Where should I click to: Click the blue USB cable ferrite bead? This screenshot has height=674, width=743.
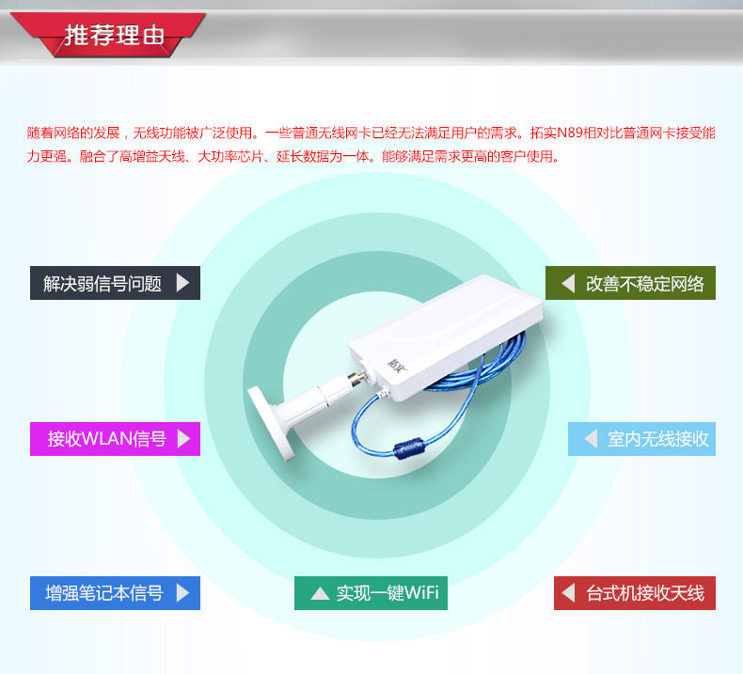pyautogui.click(x=408, y=447)
